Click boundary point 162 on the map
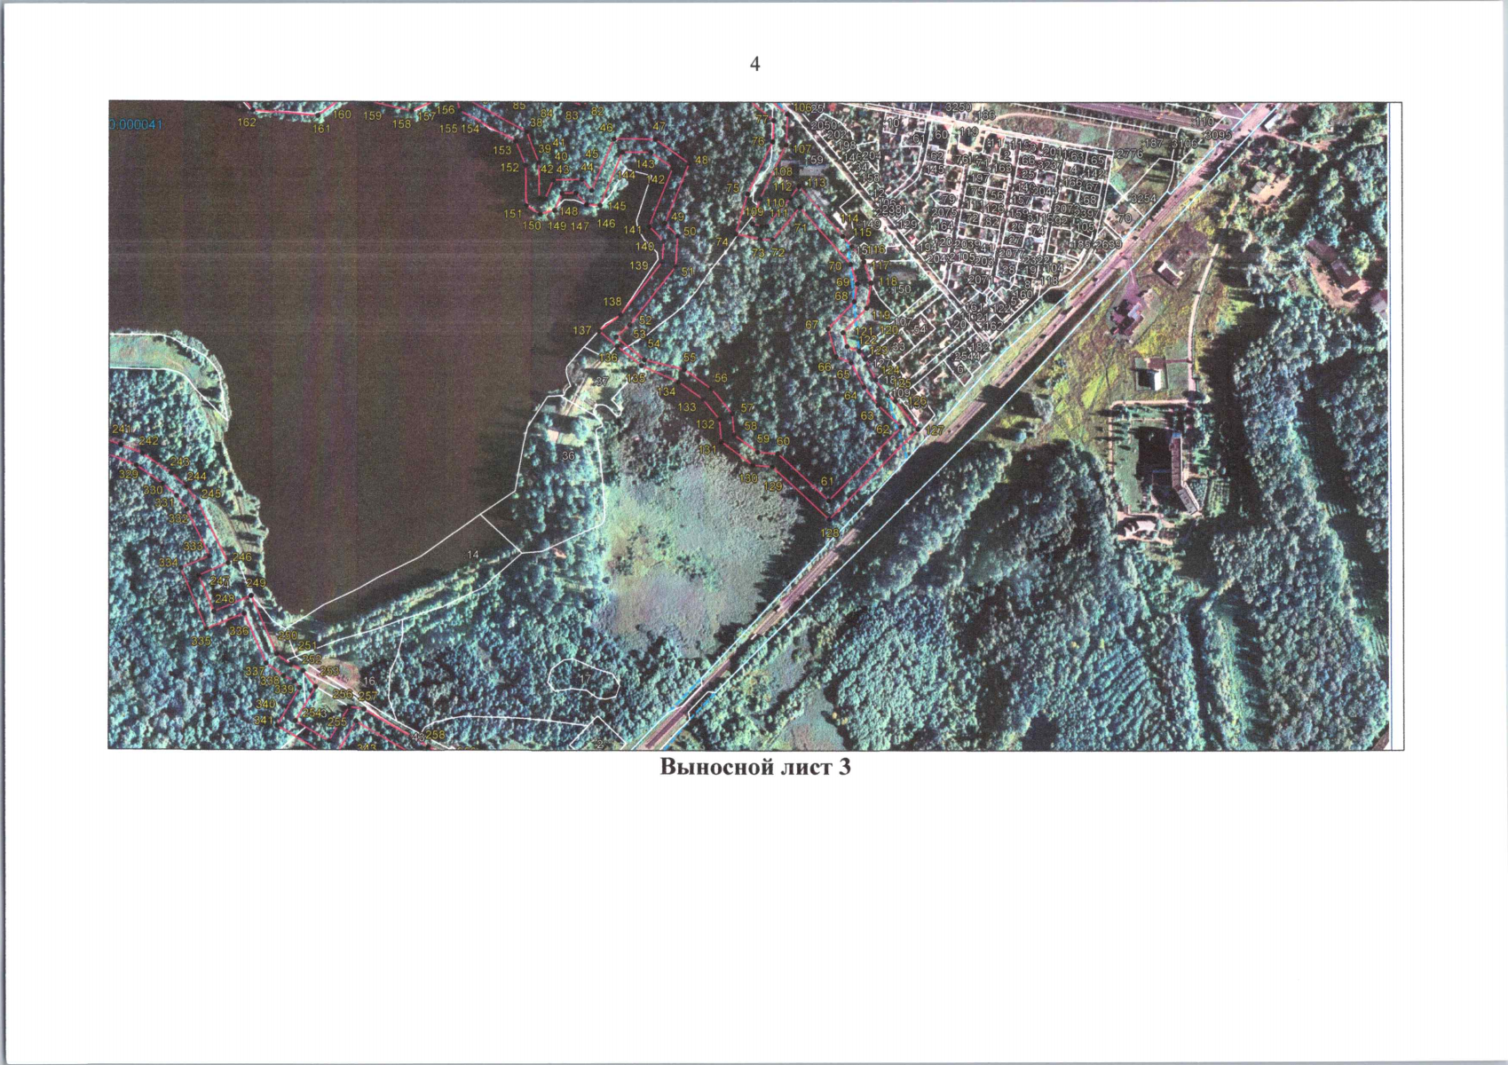The height and width of the screenshot is (1065, 1508). pos(247,122)
